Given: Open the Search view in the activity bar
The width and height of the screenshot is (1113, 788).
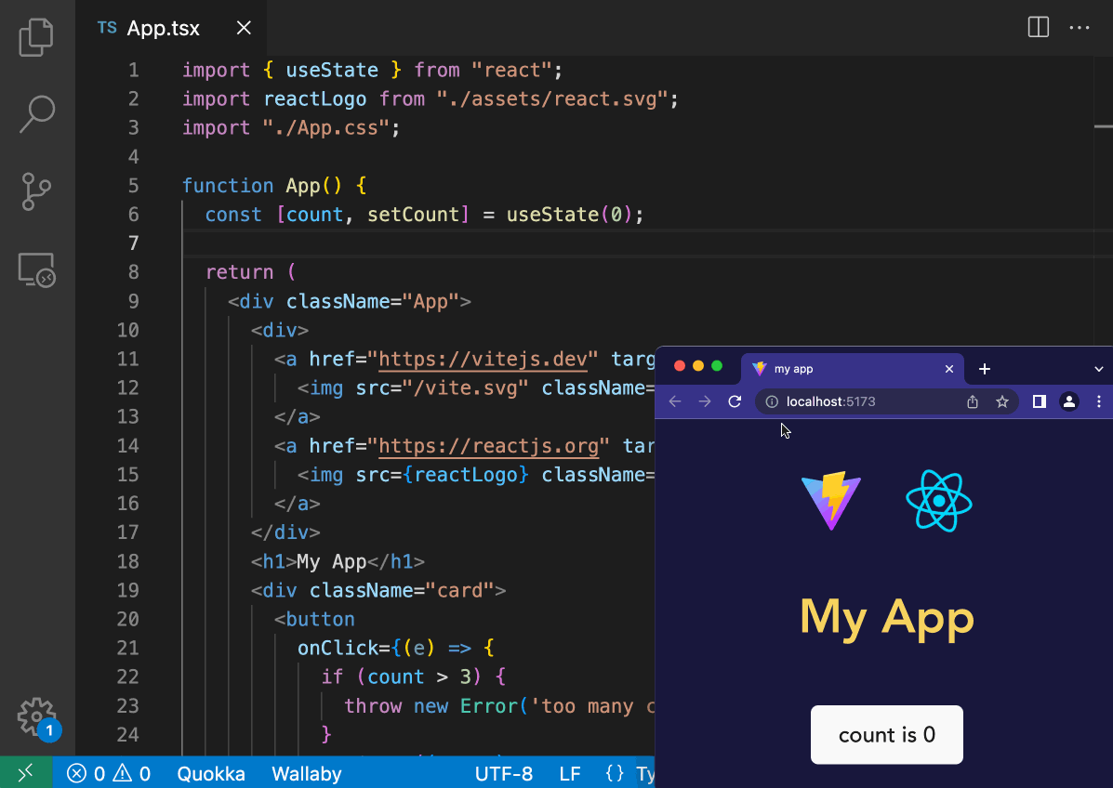Looking at the screenshot, I should 37,112.
